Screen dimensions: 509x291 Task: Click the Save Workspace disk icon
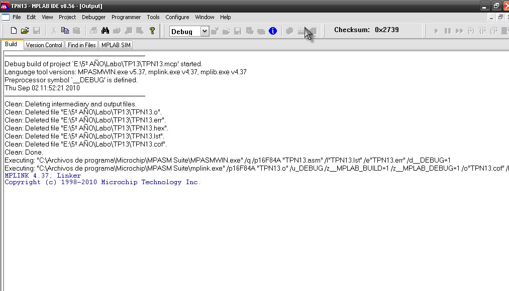click(x=238, y=31)
